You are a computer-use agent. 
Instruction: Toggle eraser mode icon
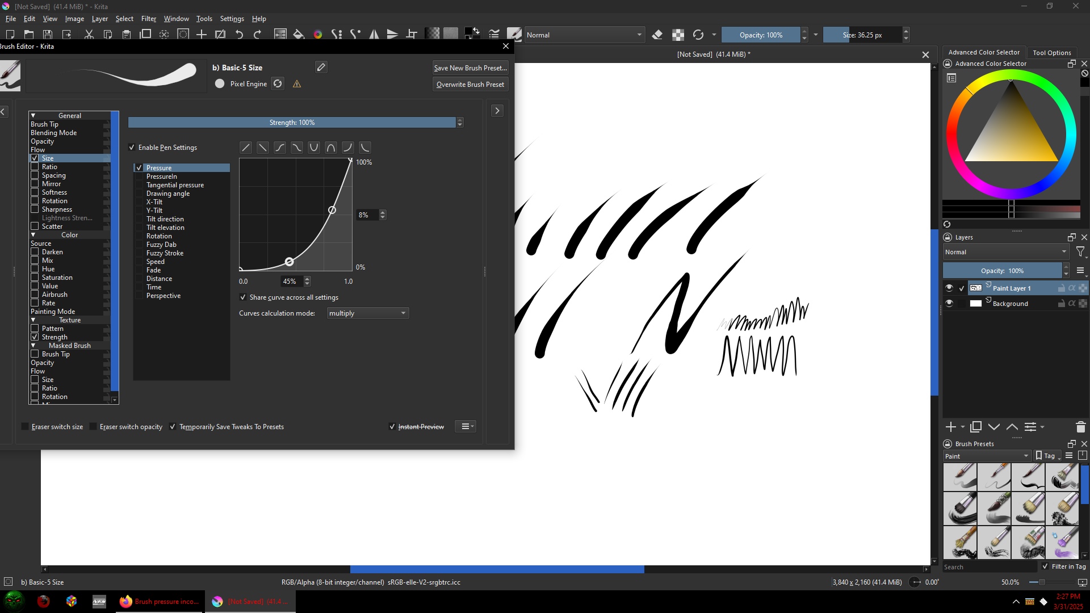click(x=657, y=35)
